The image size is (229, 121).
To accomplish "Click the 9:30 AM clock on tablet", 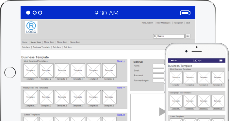I will (x=106, y=13).
